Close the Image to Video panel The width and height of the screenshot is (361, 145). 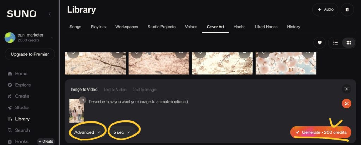click(x=347, y=89)
